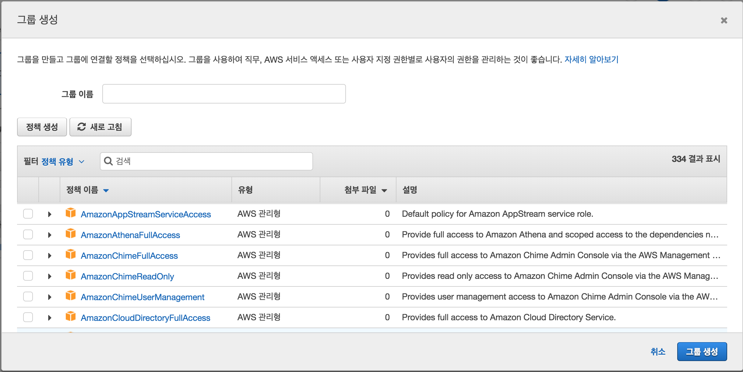Open the 정책 유형 filter dropdown
The image size is (743, 372).
tap(62, 162)
